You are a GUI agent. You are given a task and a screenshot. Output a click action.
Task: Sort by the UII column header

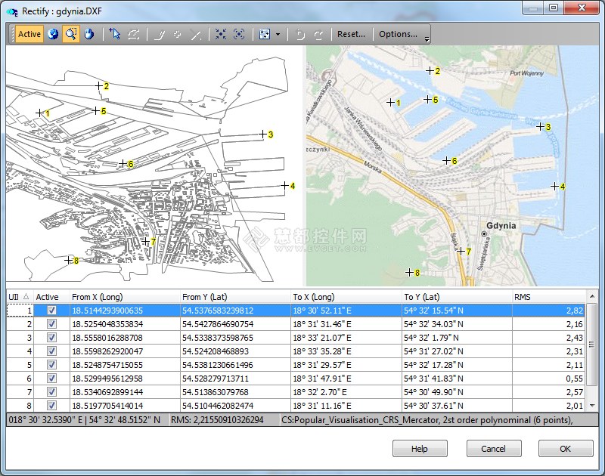20,297
